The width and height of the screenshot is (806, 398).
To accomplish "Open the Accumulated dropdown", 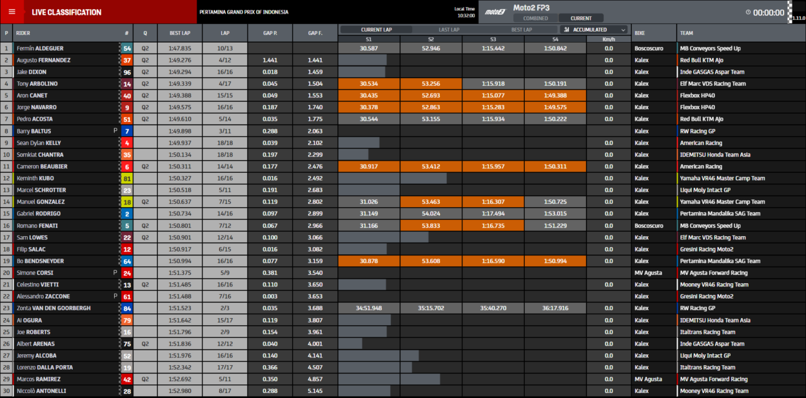I will tap(594, 30).
